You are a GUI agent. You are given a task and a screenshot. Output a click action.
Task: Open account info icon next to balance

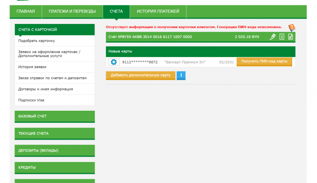click(282, 37)
